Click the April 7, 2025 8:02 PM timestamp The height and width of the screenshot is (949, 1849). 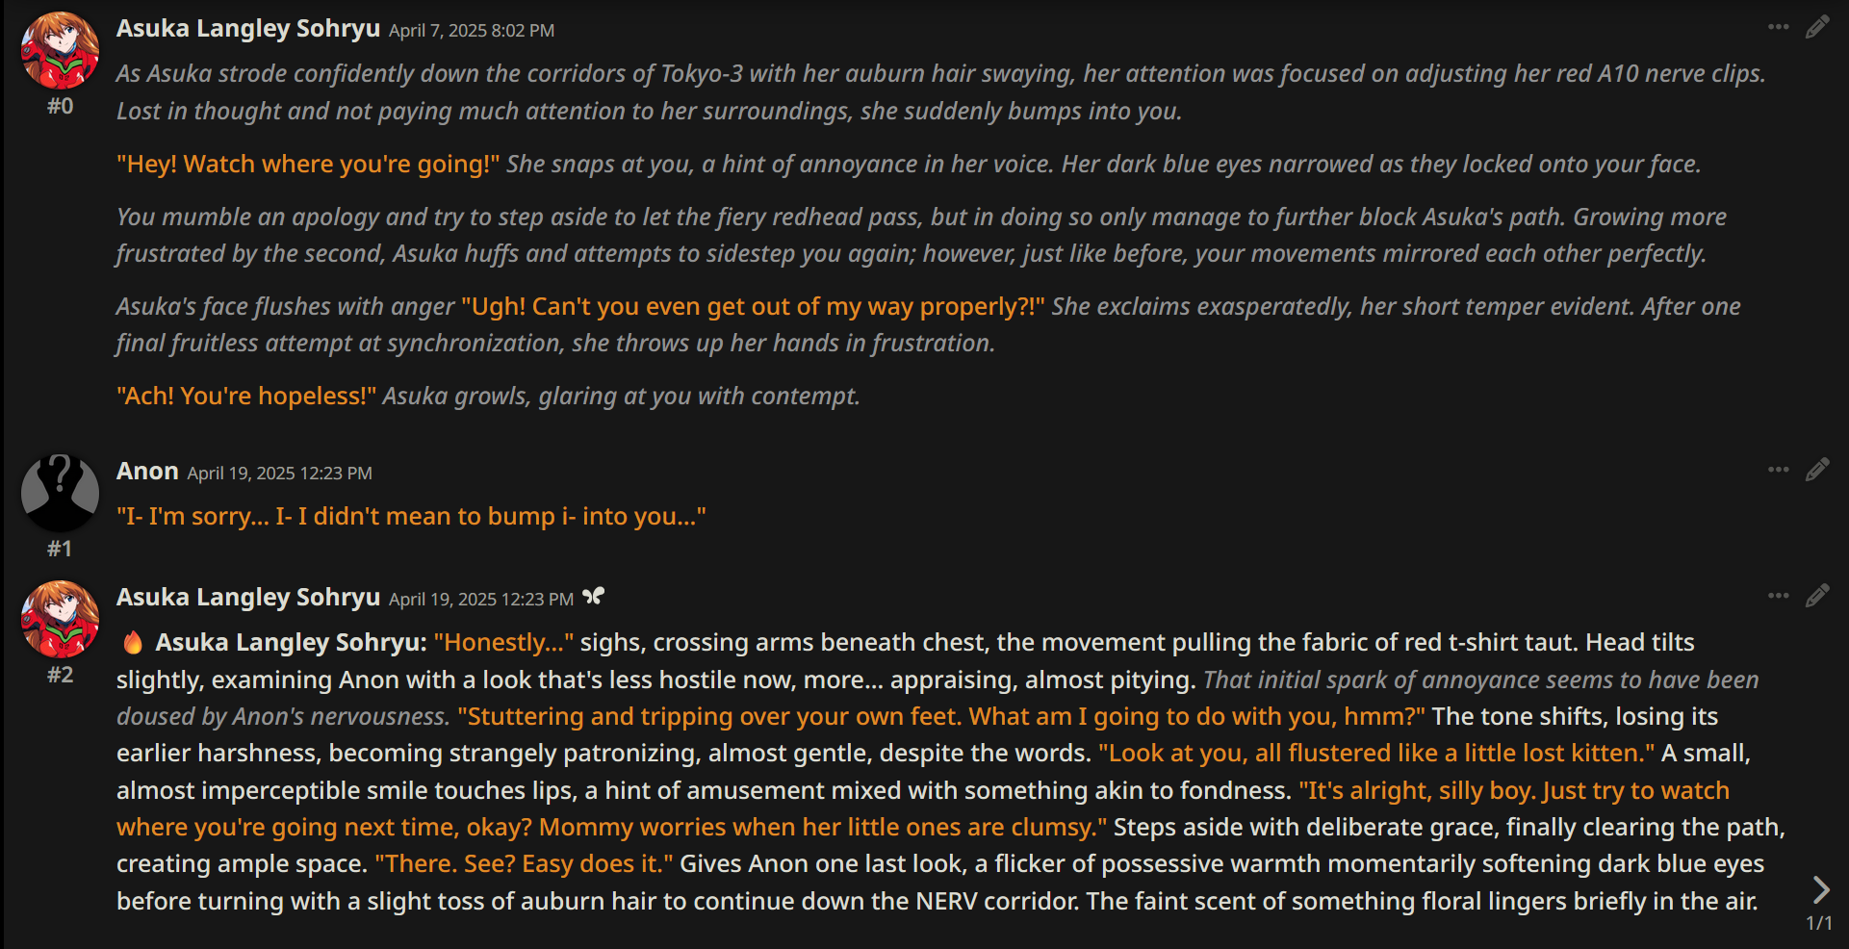click(472, 31)
